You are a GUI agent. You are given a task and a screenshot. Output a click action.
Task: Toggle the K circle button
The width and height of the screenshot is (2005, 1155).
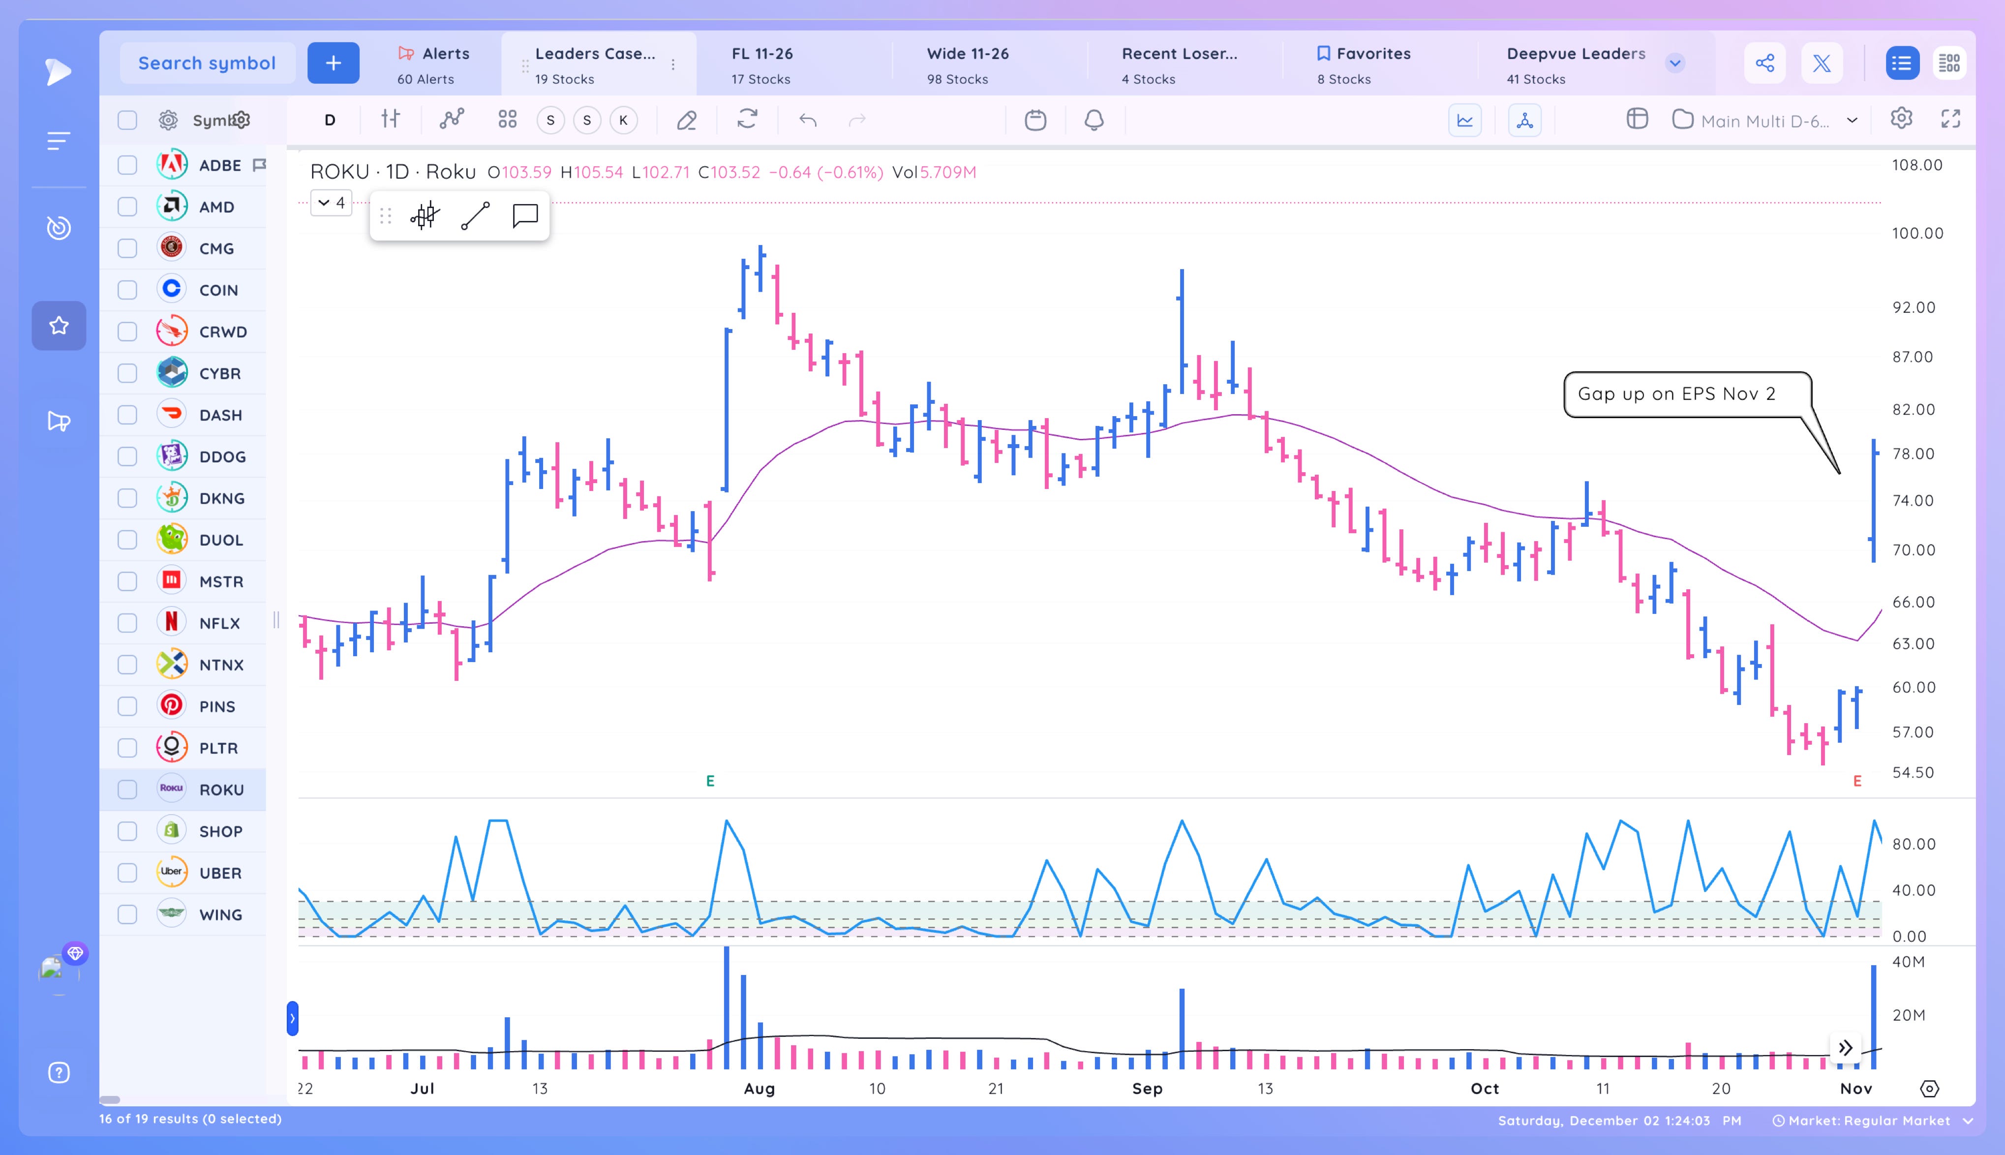pos(623,121)
